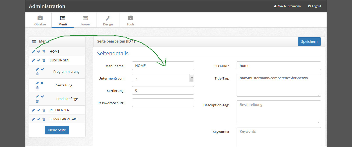The height and width of the screenshot is (147, 352).
Task: Switch to the Design tab
Action: tap(108, 20)
